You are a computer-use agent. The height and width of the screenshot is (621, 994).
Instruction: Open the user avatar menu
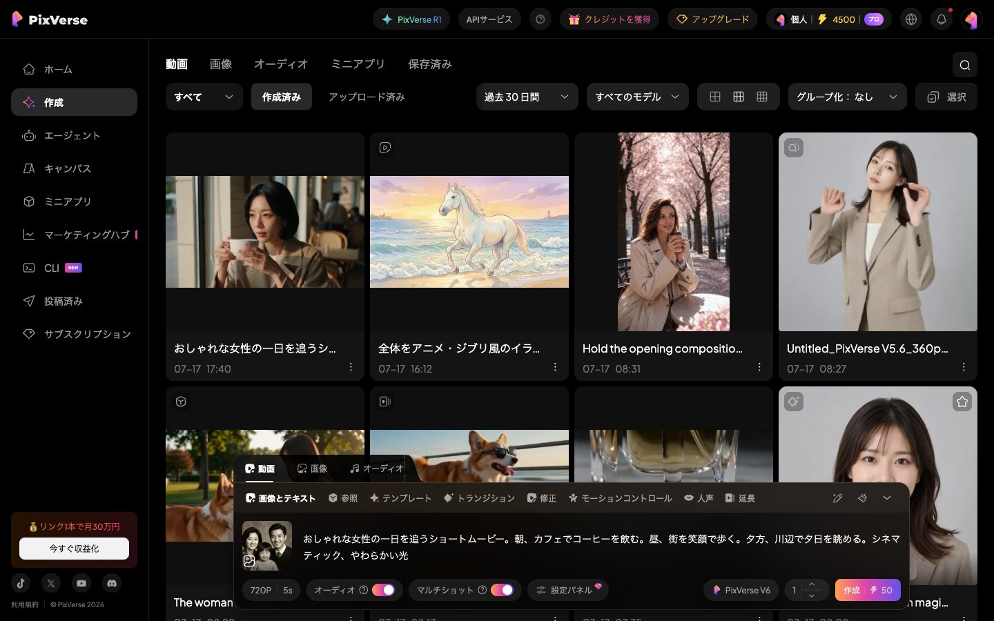tap(971, 19)
